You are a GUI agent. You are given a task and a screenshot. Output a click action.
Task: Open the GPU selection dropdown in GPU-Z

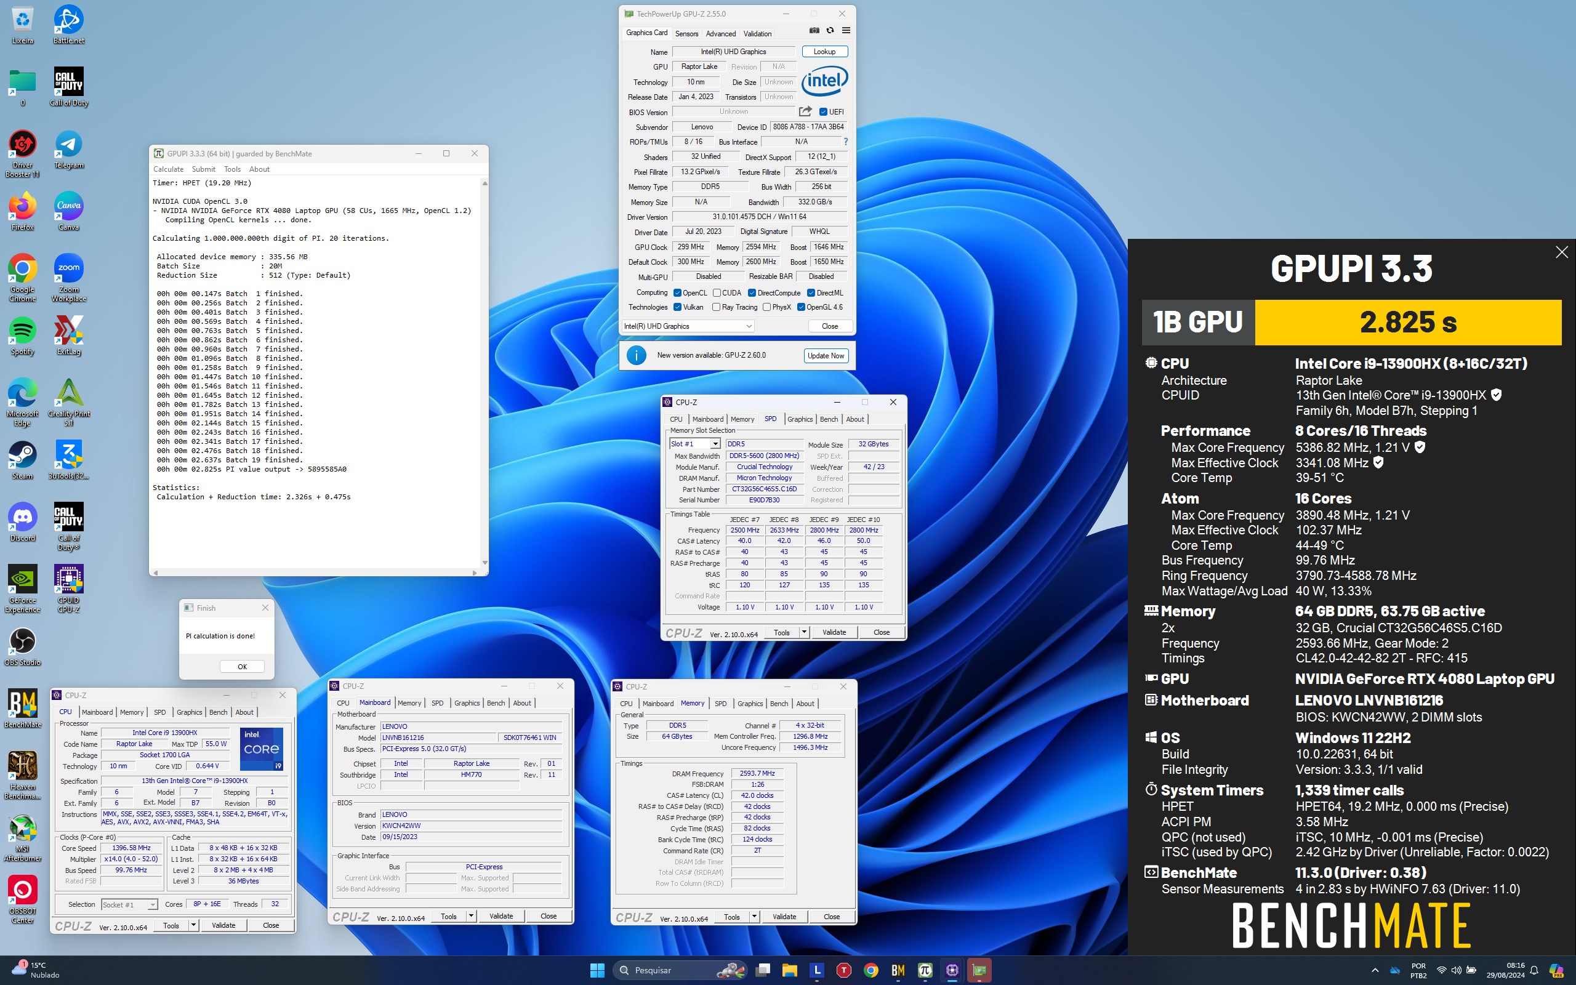pos(688,326)
